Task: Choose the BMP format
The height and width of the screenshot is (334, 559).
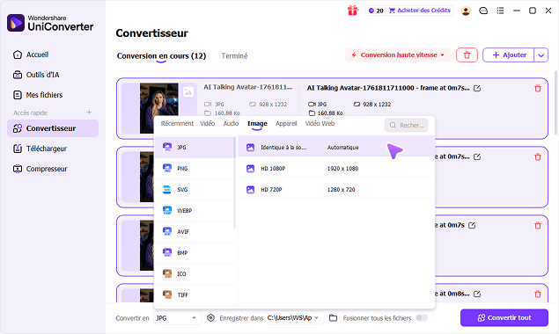Action: [x=195, y=253]
